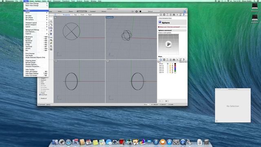This screenshot has width=261, height=147.
Task: Expand the Set CPlane submenu
Action: pos(36,18)
